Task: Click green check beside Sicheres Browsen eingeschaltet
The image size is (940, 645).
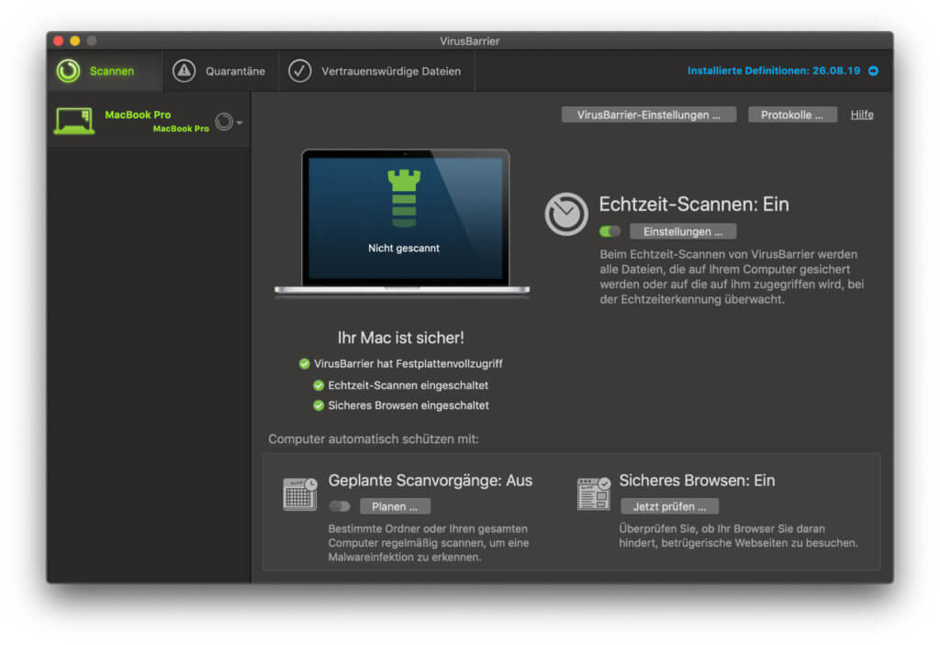Action: (319, 406)
